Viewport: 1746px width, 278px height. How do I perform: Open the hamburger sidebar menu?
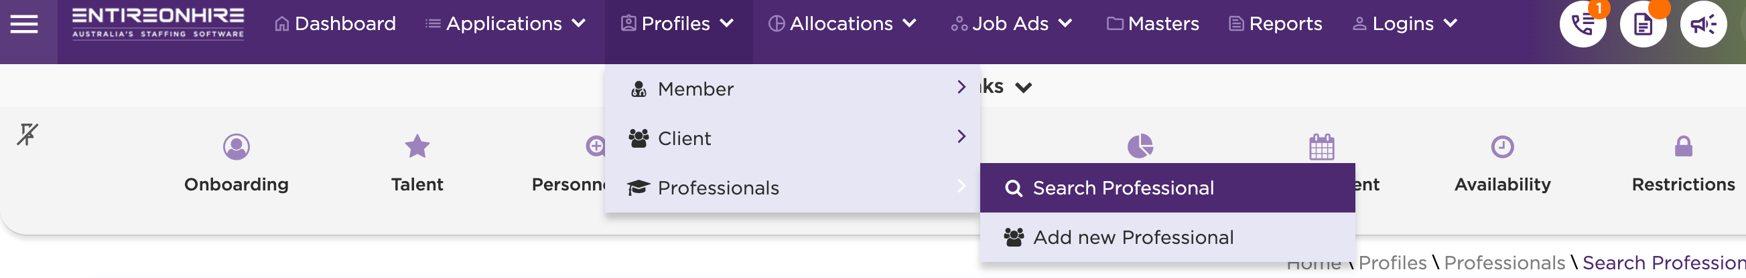point(24,24)
